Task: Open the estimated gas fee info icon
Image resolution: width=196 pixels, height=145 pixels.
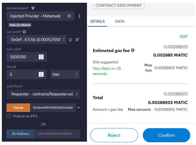Action: coord(133,50)
